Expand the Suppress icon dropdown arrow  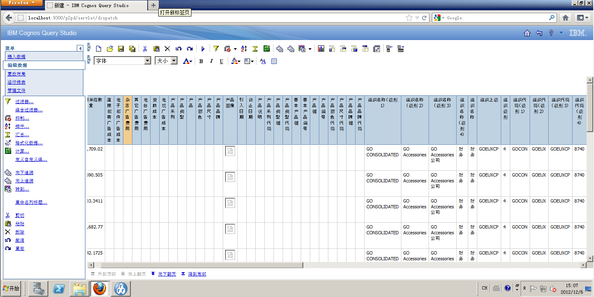pyautogui.click(x=235, y=49)
